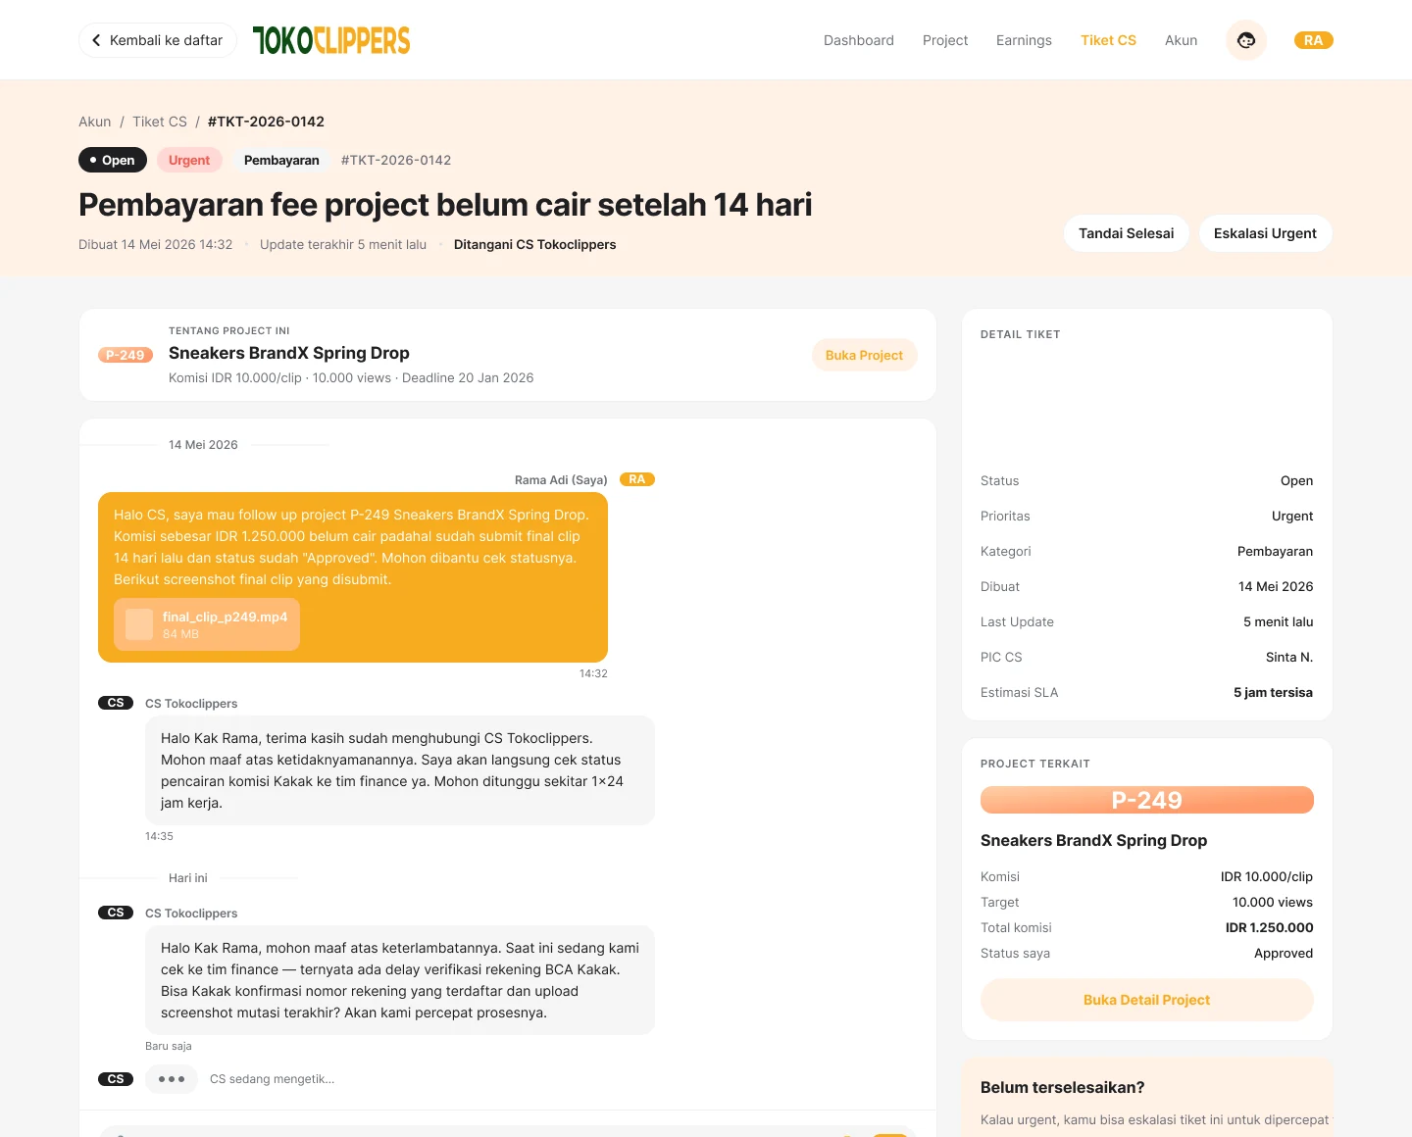Select Tiket CS in the top navigation
Screen dimensions: 1412x1137
[1108, 40]
